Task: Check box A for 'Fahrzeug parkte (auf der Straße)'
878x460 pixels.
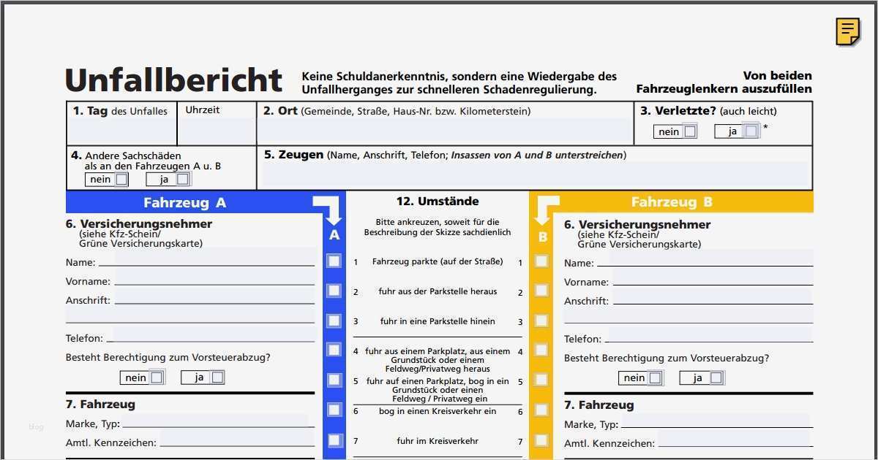Action: [x=334, y=261]
